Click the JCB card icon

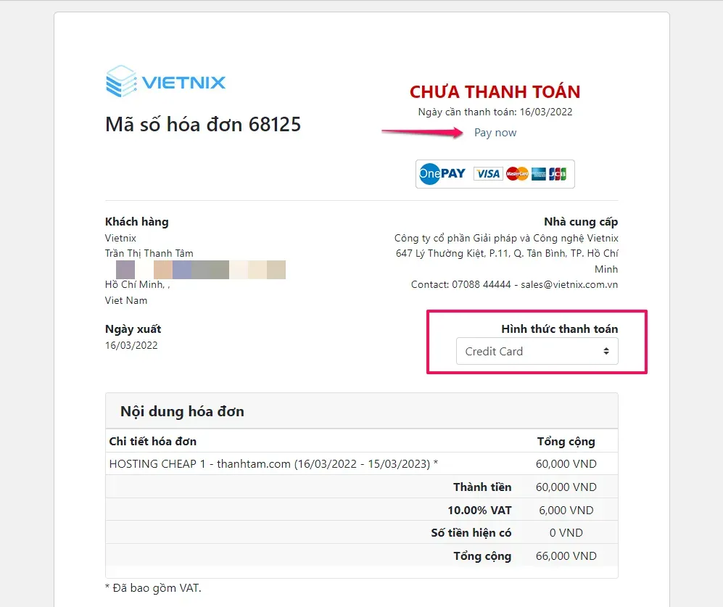(558, 174)
